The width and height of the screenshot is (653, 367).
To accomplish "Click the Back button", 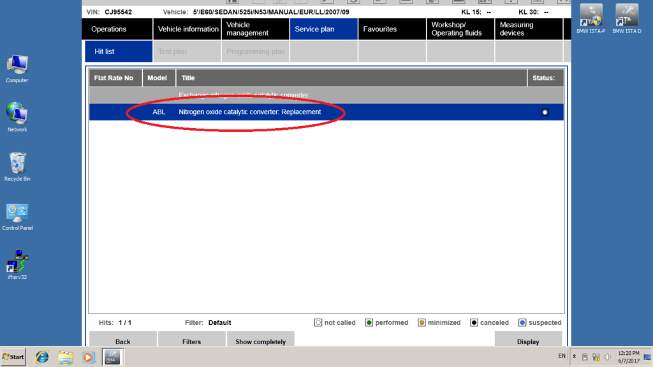I will tap(123, 339).
